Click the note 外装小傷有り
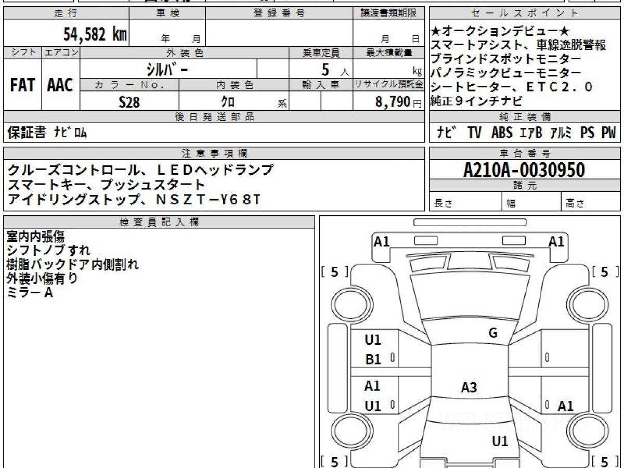Viewport: 624px width, 468px height. (x=42, y=279)
